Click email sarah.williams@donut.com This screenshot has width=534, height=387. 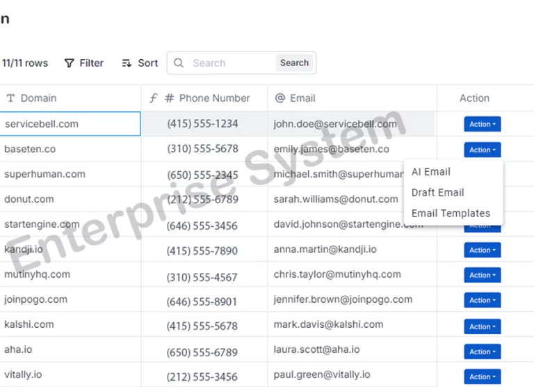click(336, 199)
